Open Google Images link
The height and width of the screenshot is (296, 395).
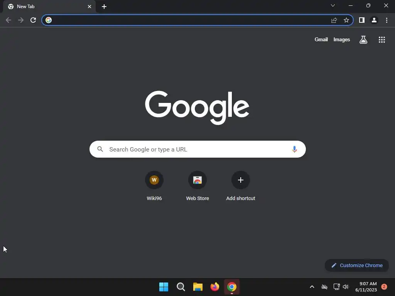coord(342,40)
